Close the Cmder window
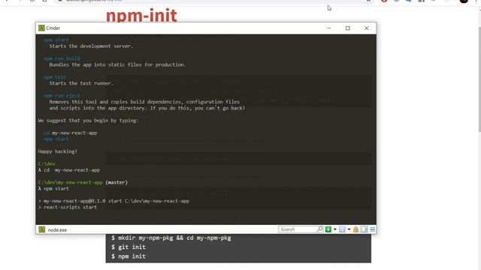Image resolution: width=481 pixels, height=270 pixels. pyautogui.click(x=366, y=28)
